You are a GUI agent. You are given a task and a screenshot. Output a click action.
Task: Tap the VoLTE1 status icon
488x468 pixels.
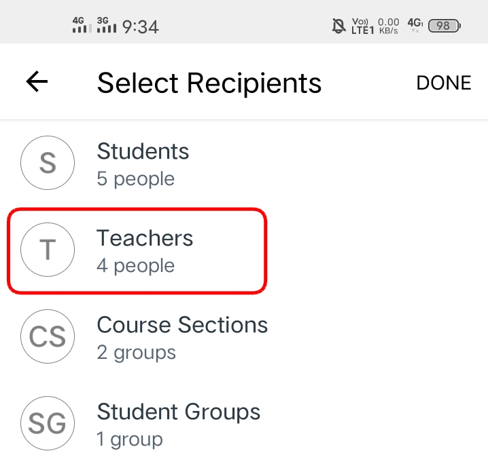363,26
